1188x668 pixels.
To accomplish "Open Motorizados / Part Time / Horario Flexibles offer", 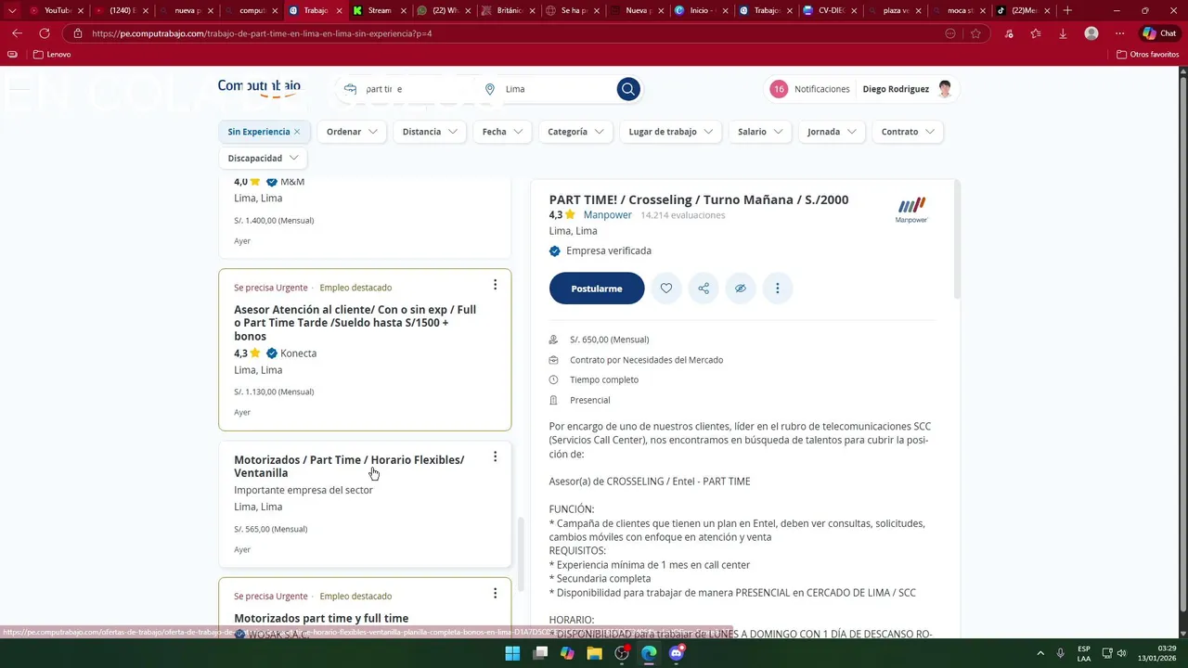I will tap(349, 466).
